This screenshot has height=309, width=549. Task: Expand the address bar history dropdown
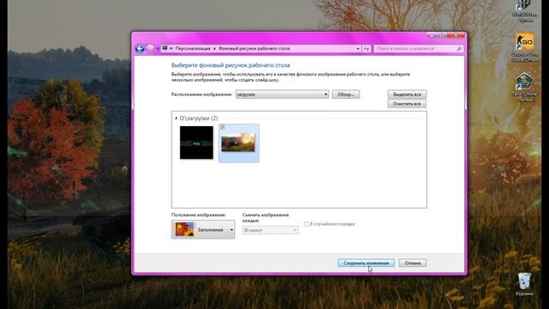(x=358, y=49)
